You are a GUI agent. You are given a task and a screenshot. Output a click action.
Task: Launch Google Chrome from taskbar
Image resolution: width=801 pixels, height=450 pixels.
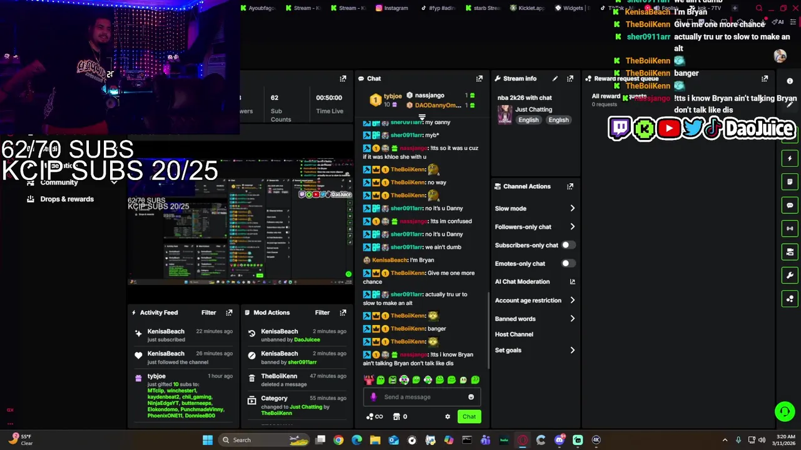pos(339,440)
